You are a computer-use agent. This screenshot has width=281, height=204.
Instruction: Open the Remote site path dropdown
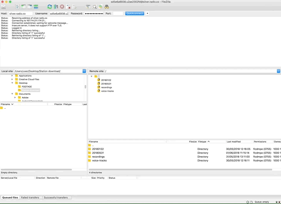point(279,71)
